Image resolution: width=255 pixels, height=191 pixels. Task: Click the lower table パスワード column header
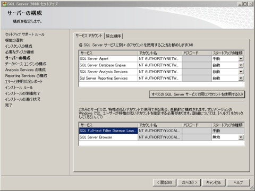tap(197, 125)
